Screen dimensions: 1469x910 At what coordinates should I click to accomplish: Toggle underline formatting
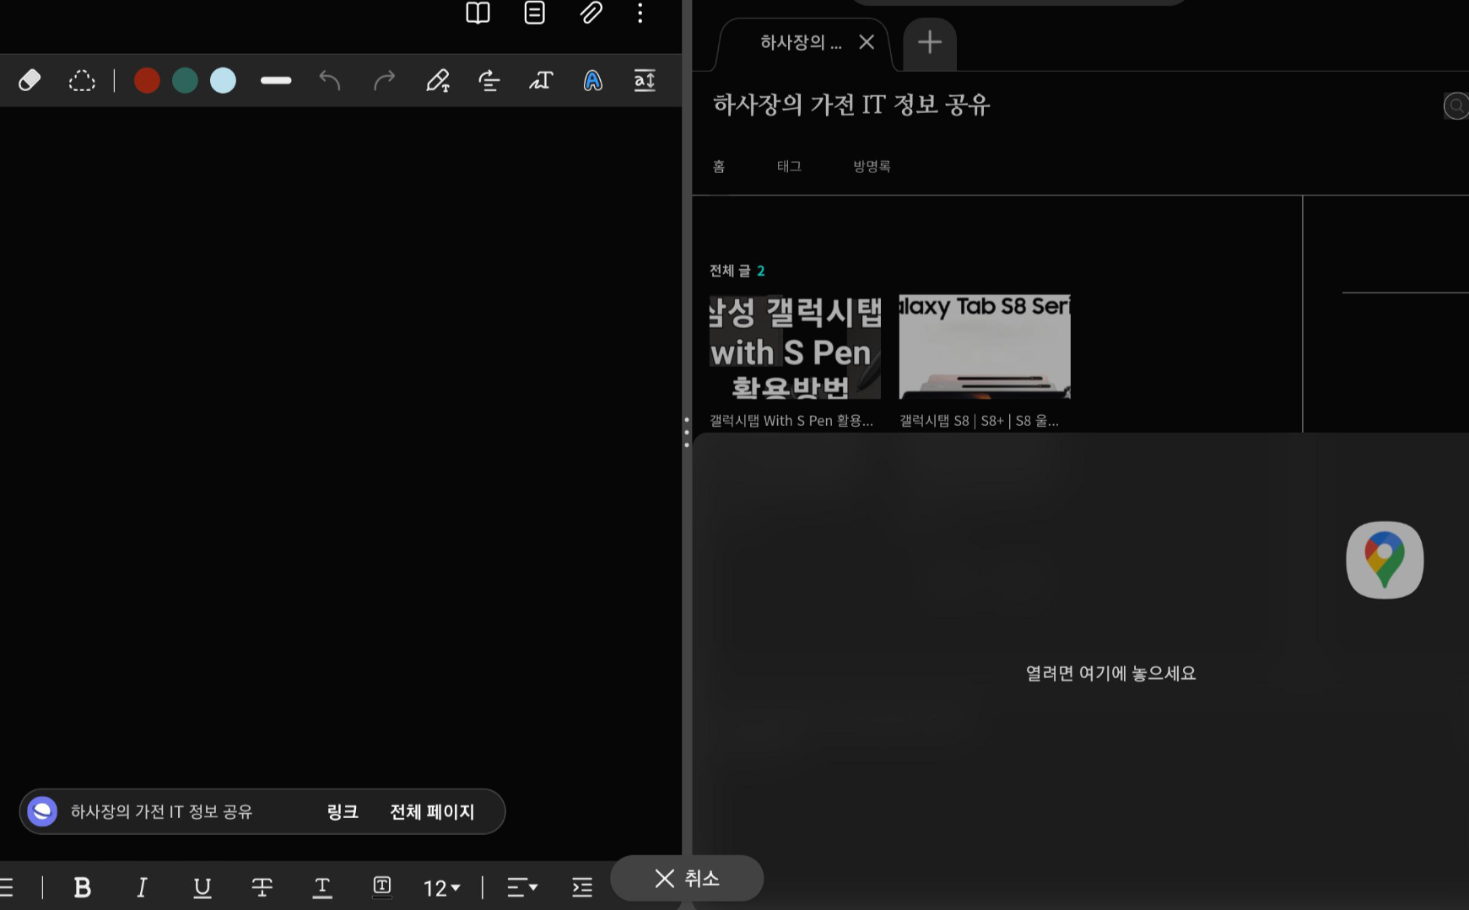pyautogui.click(x=203, y=887)
